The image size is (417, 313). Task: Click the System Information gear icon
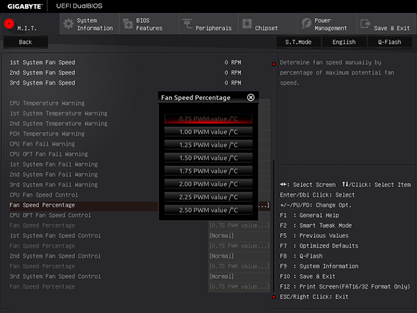68,24
